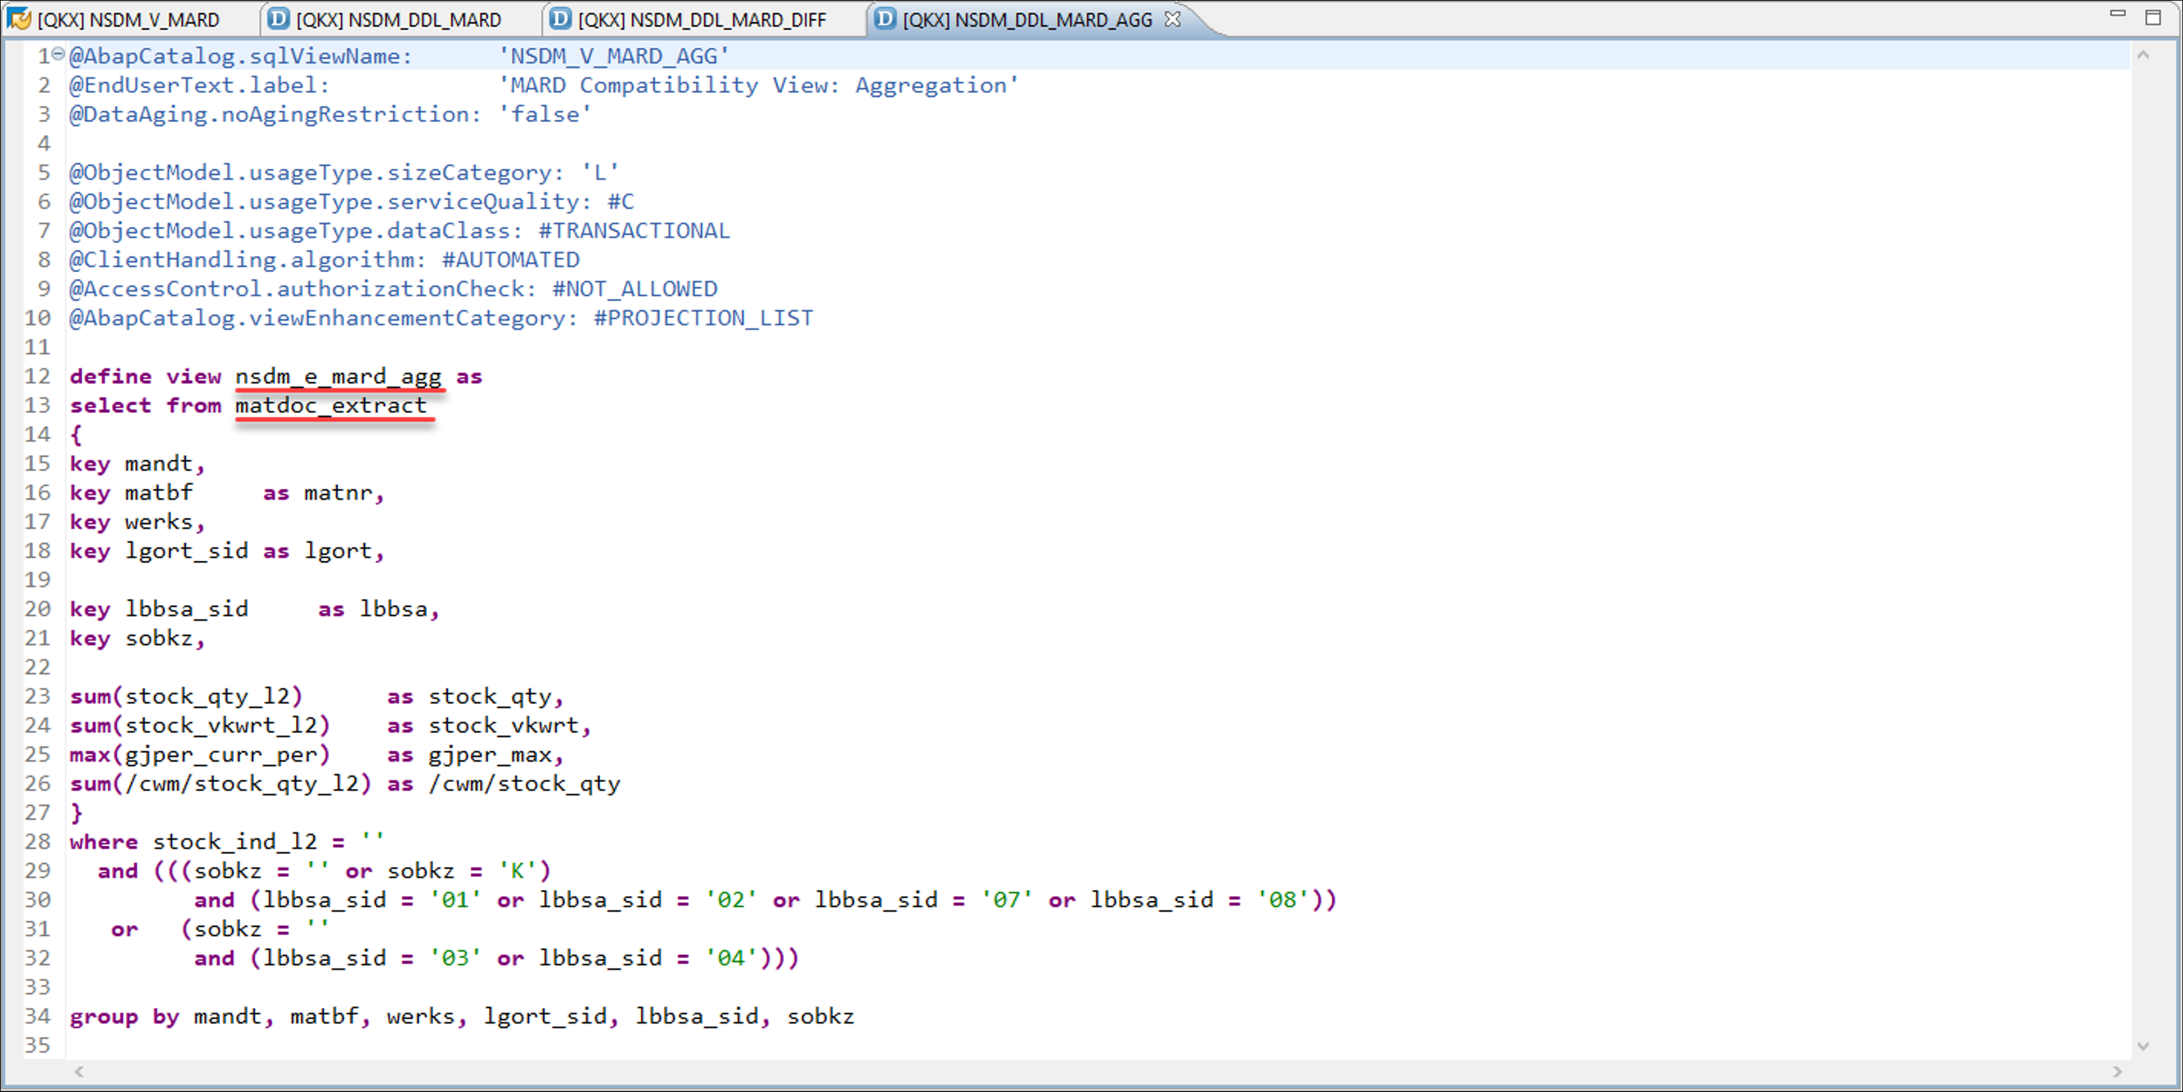This screenshot has height=1092, width=2183.
Task: Collapse the annotation block at line 1
Action: (58, 54)
